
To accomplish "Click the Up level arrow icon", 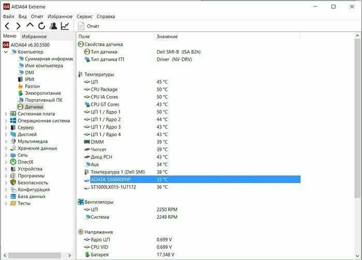I will click(x=30, y=26).
